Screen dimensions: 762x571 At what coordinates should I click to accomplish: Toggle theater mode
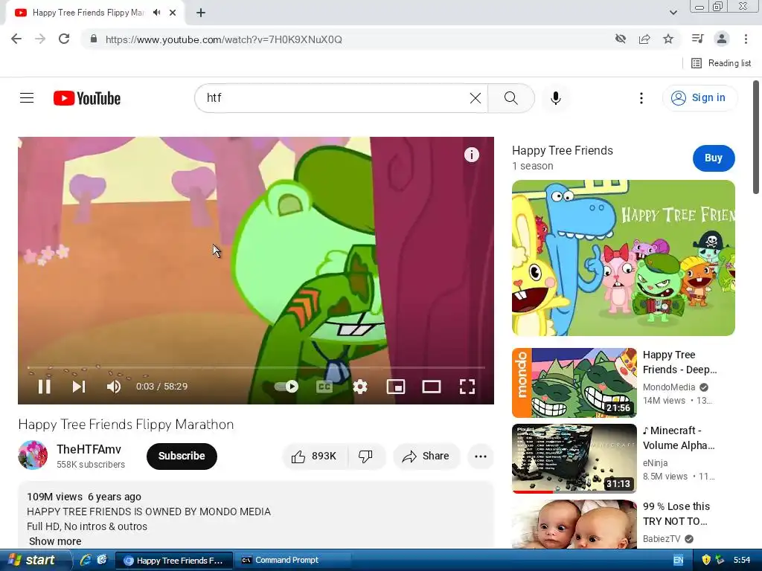pyautogui.click(x=432, y=387)
